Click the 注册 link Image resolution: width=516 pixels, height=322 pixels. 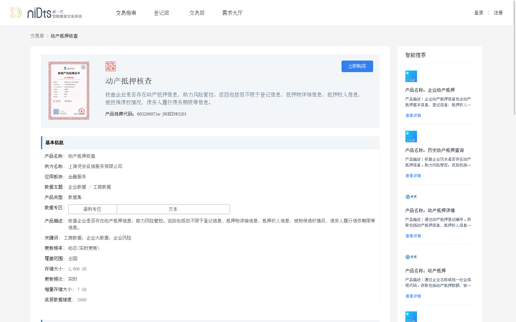pyautogui.click(x=498, y=13)
